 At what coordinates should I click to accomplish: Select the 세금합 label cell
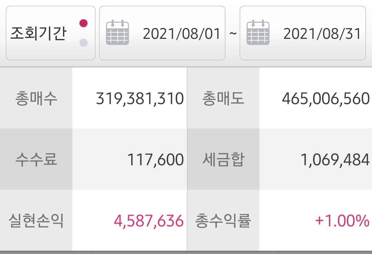point(223,160)
